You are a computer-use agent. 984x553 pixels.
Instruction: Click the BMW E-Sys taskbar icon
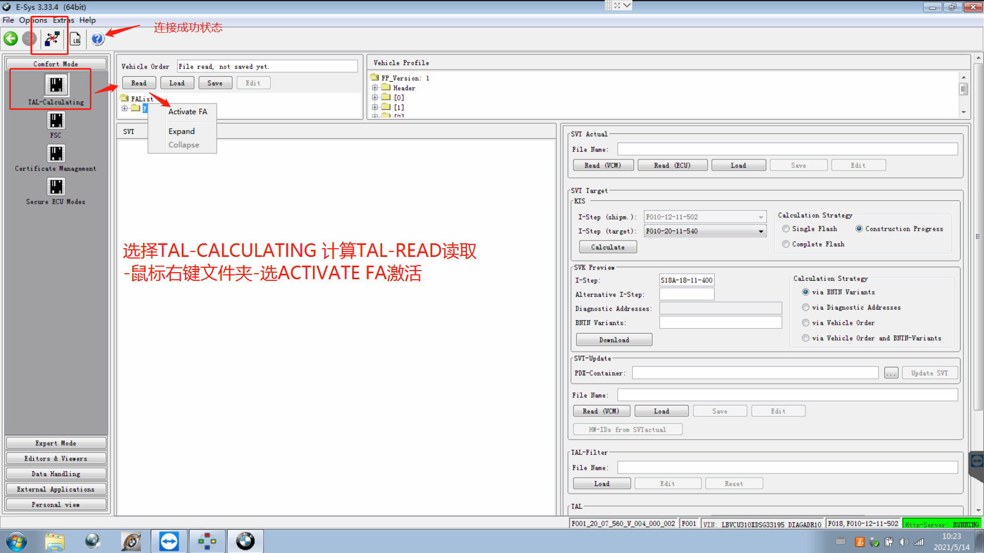pos(245,542)
